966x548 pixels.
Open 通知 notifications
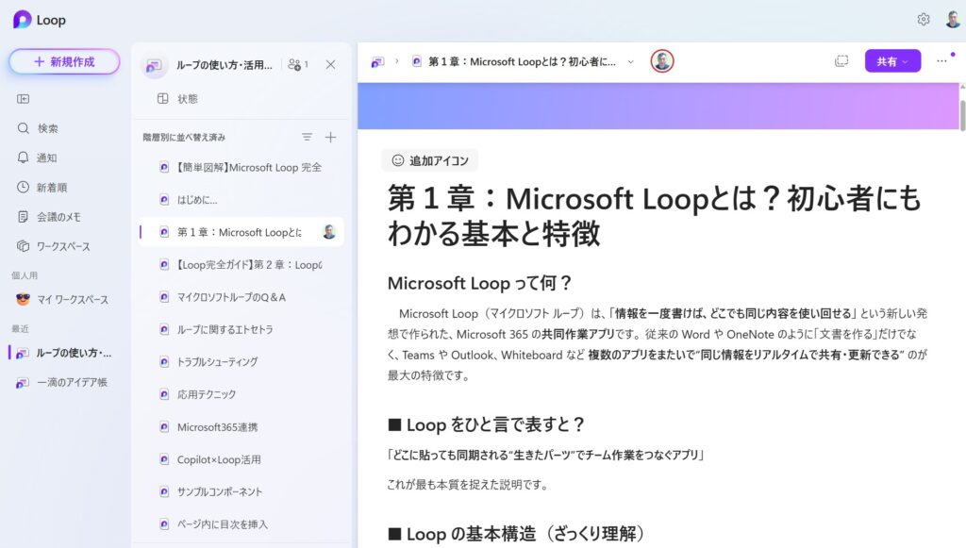click(x=46, y=158)
